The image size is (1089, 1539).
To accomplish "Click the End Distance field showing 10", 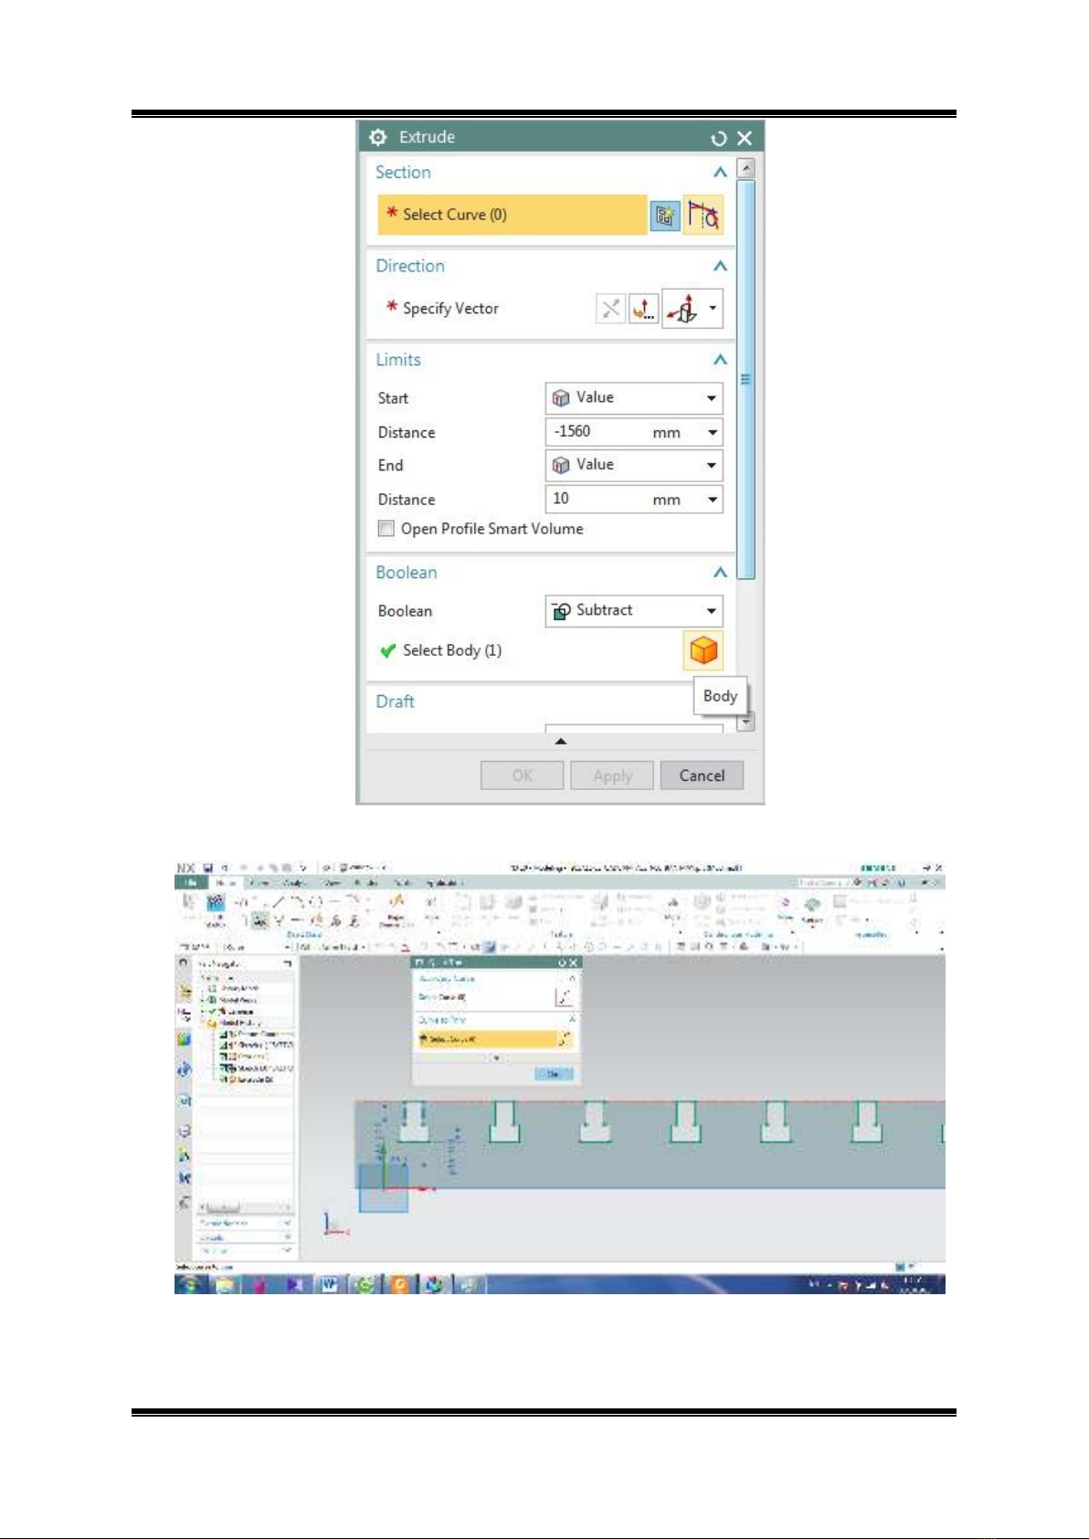I will [x=598, y=499].
